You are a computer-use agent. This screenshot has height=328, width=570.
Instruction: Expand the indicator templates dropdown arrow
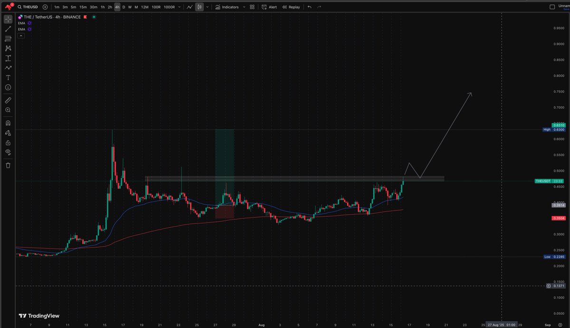tap(244, 7)
